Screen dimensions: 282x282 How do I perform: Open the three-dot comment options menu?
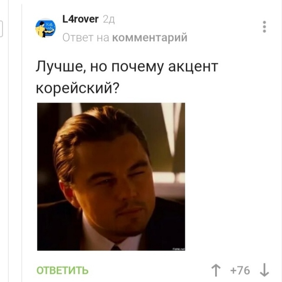[264, 27]
